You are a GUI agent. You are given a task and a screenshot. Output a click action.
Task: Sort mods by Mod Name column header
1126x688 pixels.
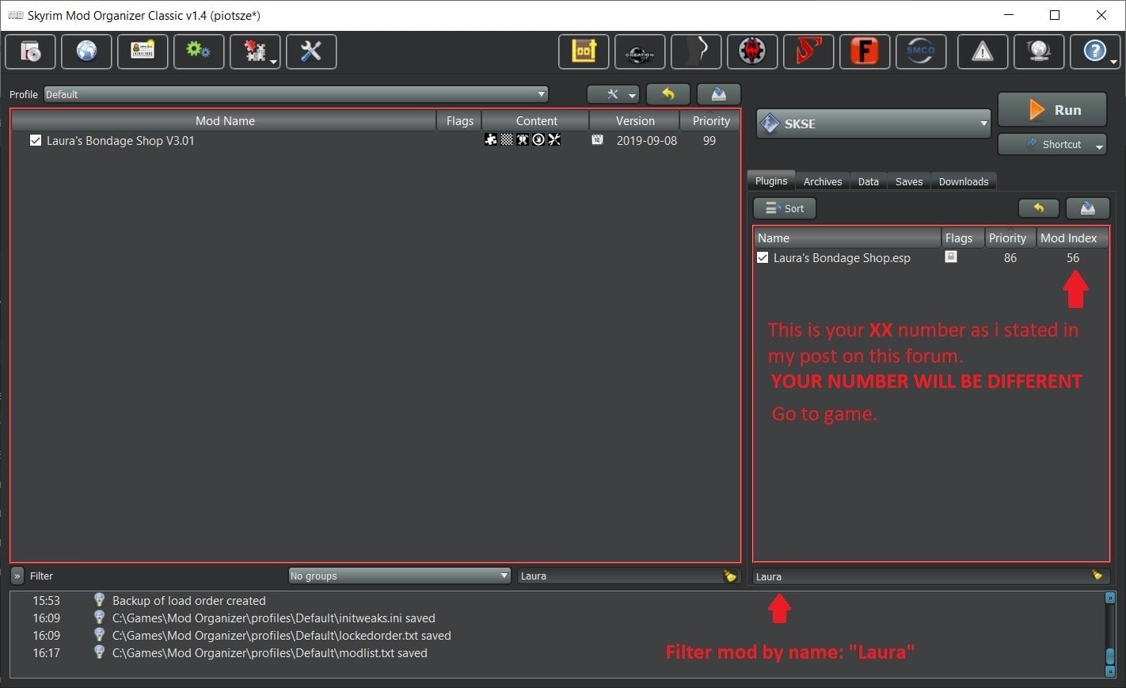click(225, 120)
